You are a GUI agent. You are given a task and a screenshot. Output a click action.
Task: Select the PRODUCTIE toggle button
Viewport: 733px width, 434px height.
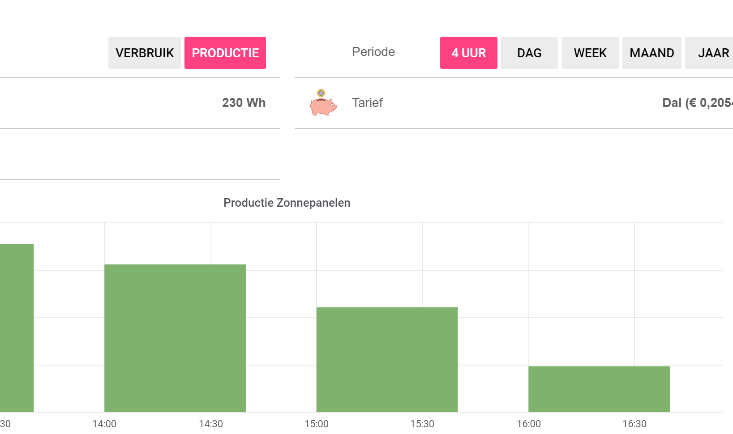coord(225,53)
